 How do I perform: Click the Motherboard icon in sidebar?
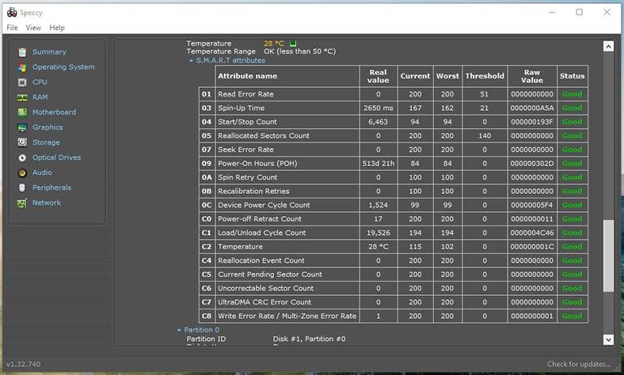[22, 112]
